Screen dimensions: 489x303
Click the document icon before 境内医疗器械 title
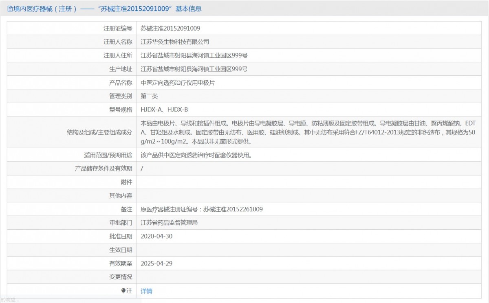click(10, 9)
